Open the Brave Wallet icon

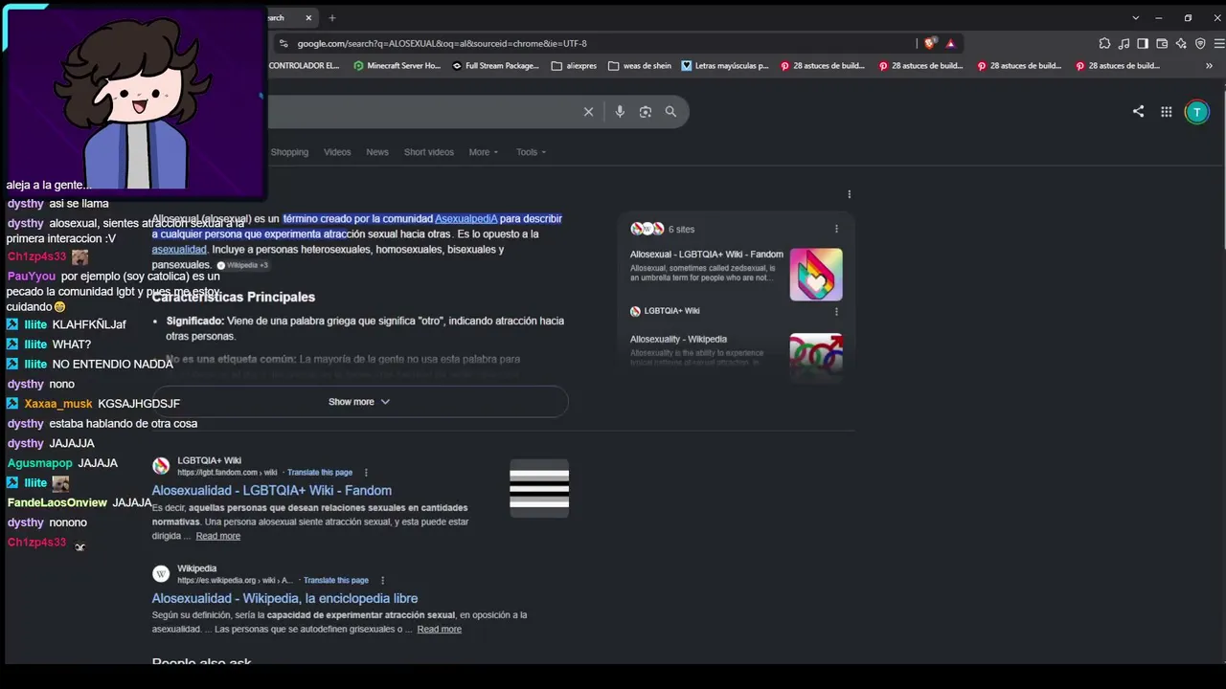[x=1162, y=43]
